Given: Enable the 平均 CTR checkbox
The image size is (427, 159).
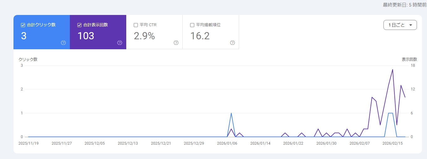Looking at the screenshot, I should point(136,25).
